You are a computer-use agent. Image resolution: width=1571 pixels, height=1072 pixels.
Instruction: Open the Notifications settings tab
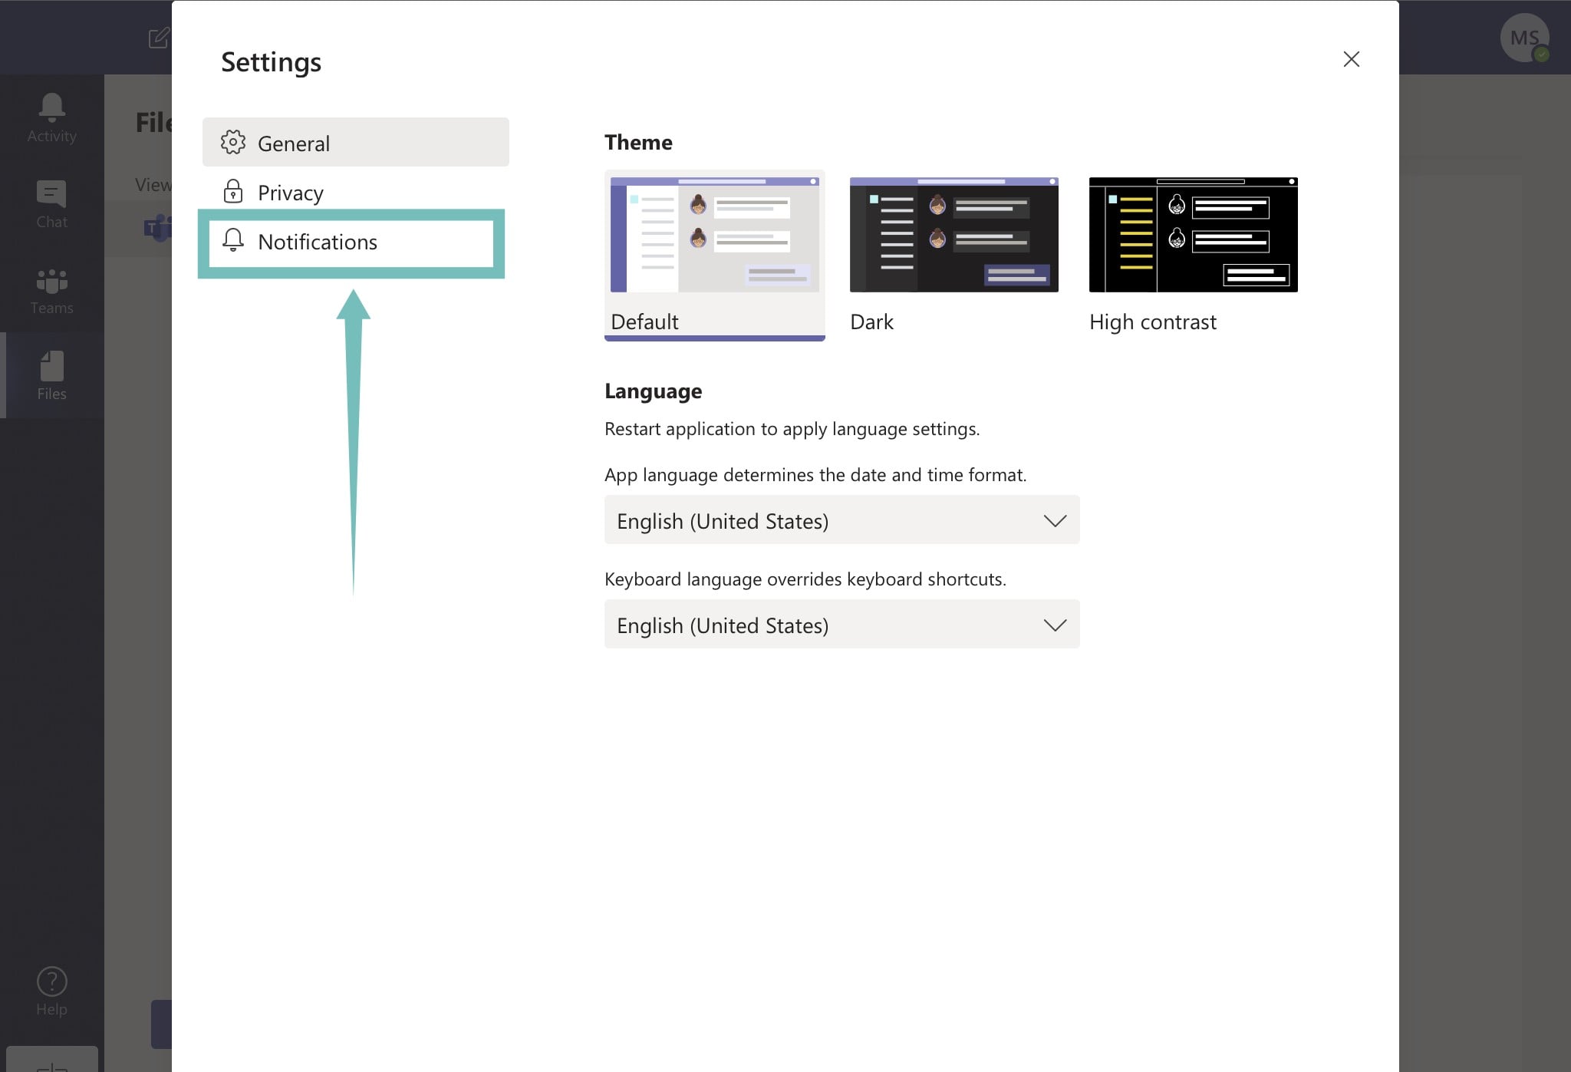[x=317, y=242]
